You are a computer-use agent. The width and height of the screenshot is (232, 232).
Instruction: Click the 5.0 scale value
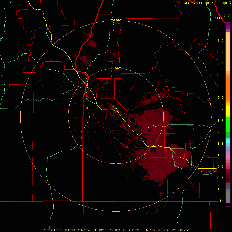point(220,98)
